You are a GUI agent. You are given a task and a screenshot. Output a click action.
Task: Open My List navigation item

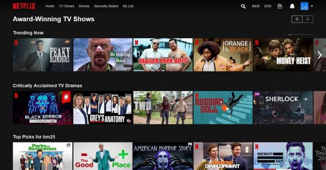coord(128,6)
